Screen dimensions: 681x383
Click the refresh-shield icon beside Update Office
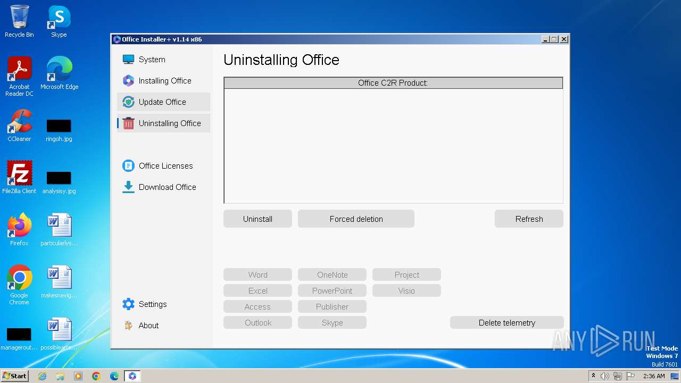(128, 102)
